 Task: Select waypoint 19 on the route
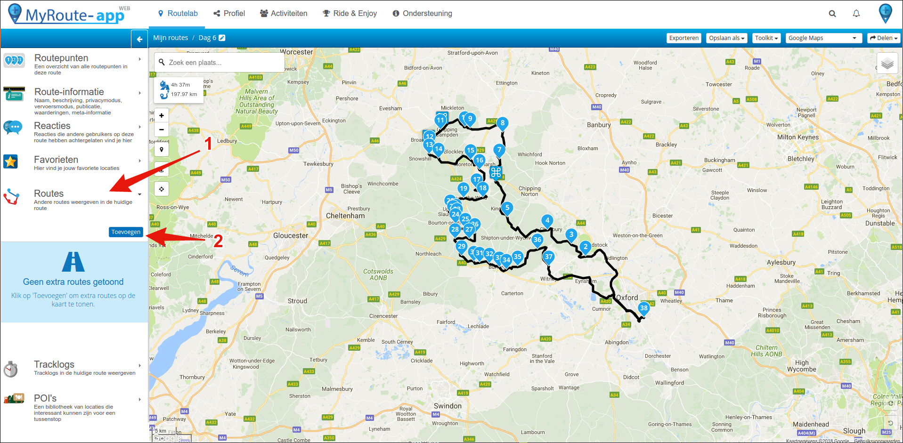[x=464, y=189]
